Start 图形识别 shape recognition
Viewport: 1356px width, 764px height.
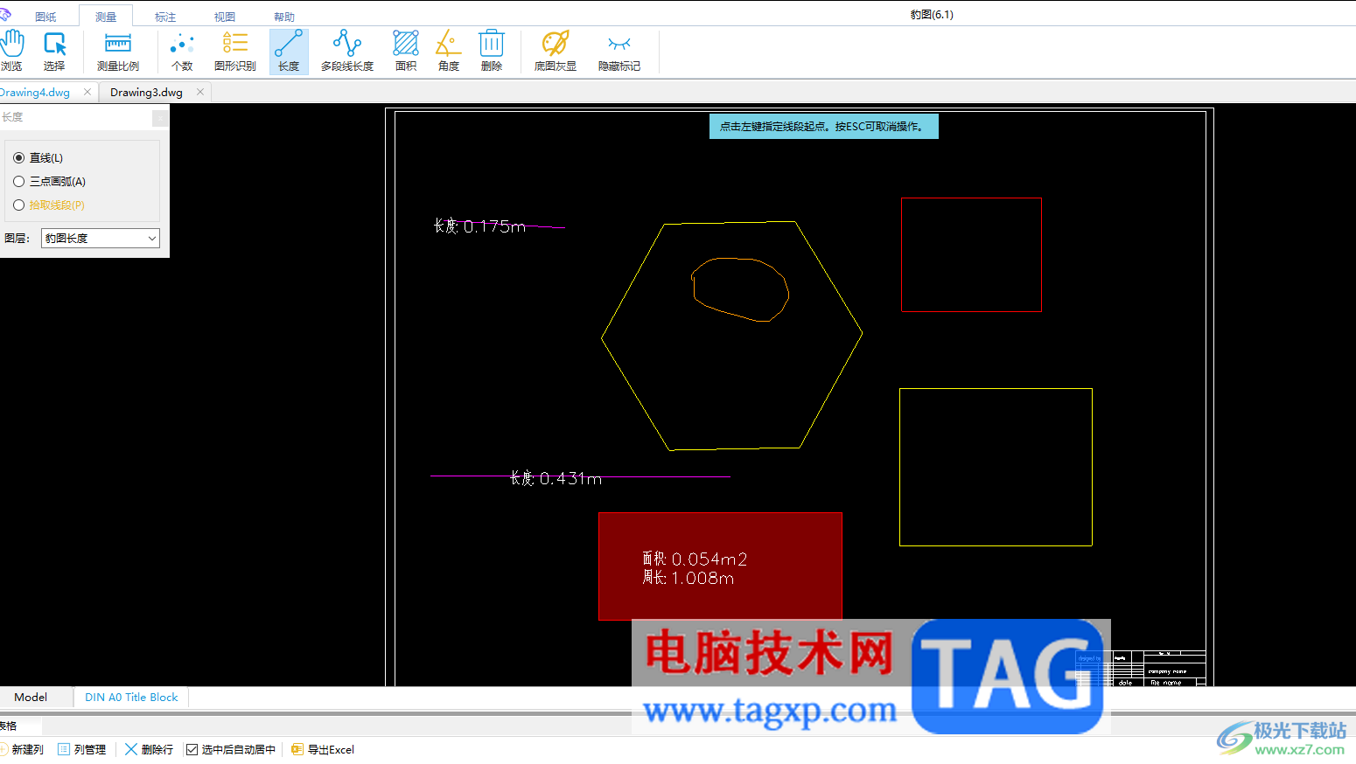pyautogui.click(x=234, y=52)
